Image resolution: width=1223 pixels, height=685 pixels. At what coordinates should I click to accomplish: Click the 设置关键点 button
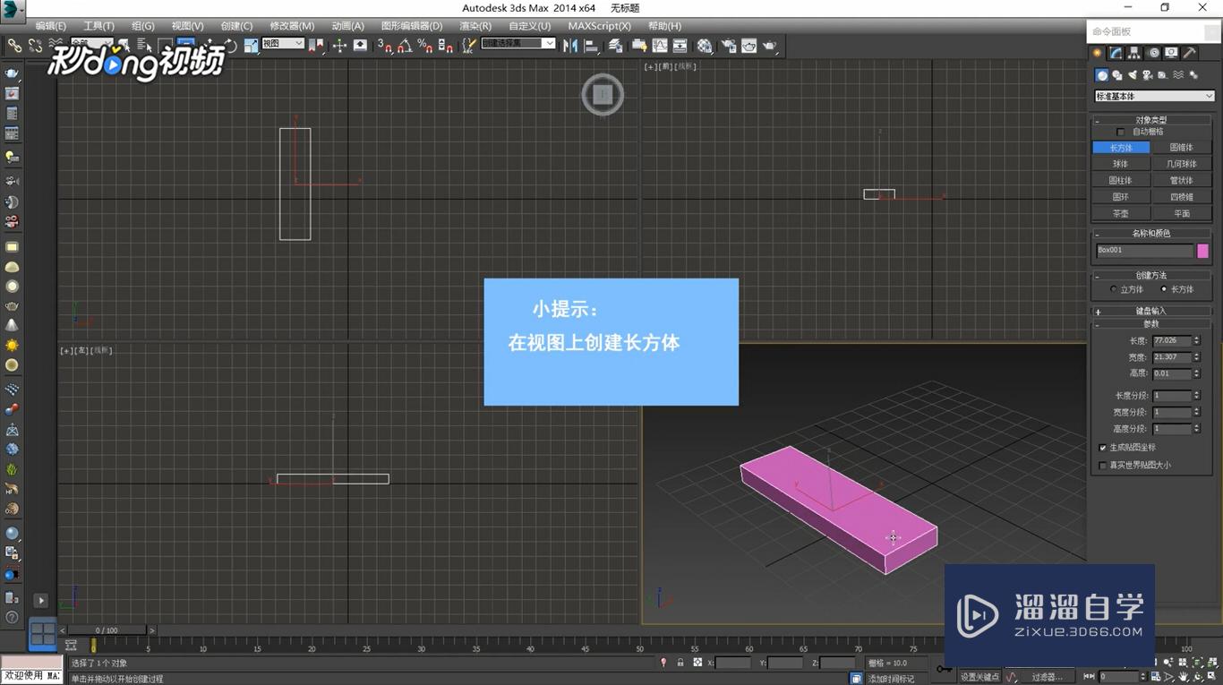coord(980,677)
